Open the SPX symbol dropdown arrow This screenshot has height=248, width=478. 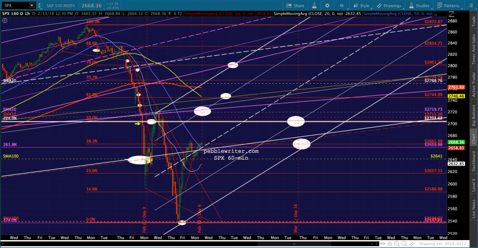pos(32,6)
